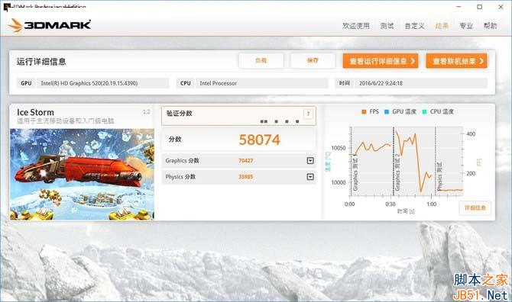512x302 pixels.
Task: Click the green CPU 温度 legend swatch
Action: coord(424,112)
